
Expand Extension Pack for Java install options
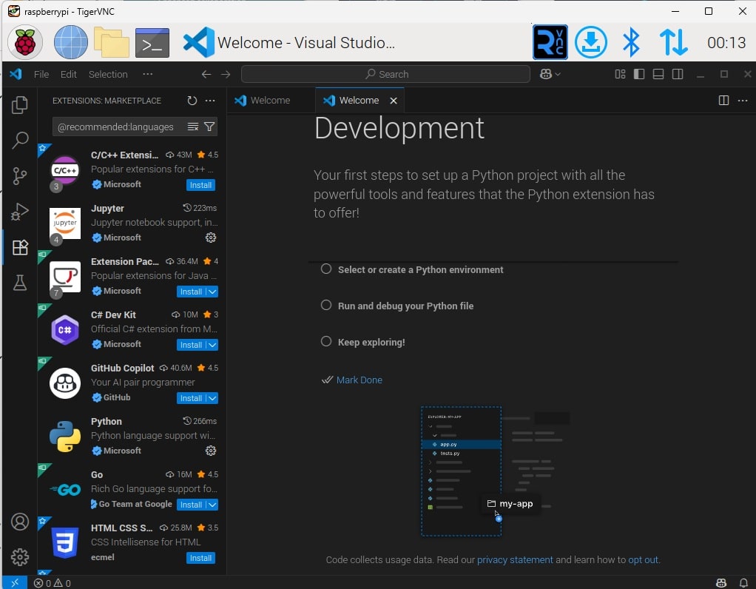click(x=212, y=292)
